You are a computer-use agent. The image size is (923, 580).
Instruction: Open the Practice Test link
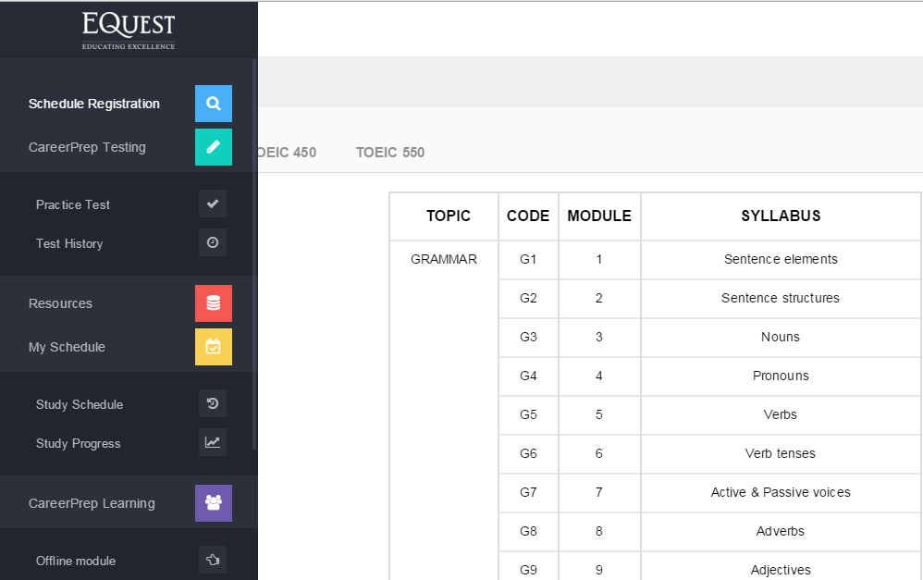73,204
